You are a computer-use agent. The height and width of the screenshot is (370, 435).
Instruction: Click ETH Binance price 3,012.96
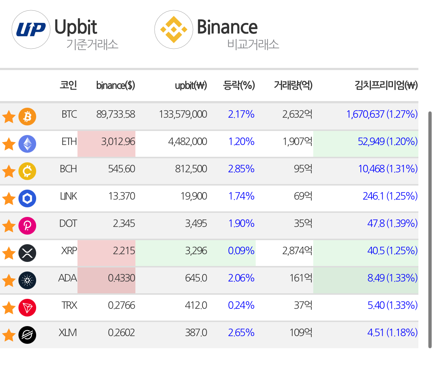coord(118,142)
